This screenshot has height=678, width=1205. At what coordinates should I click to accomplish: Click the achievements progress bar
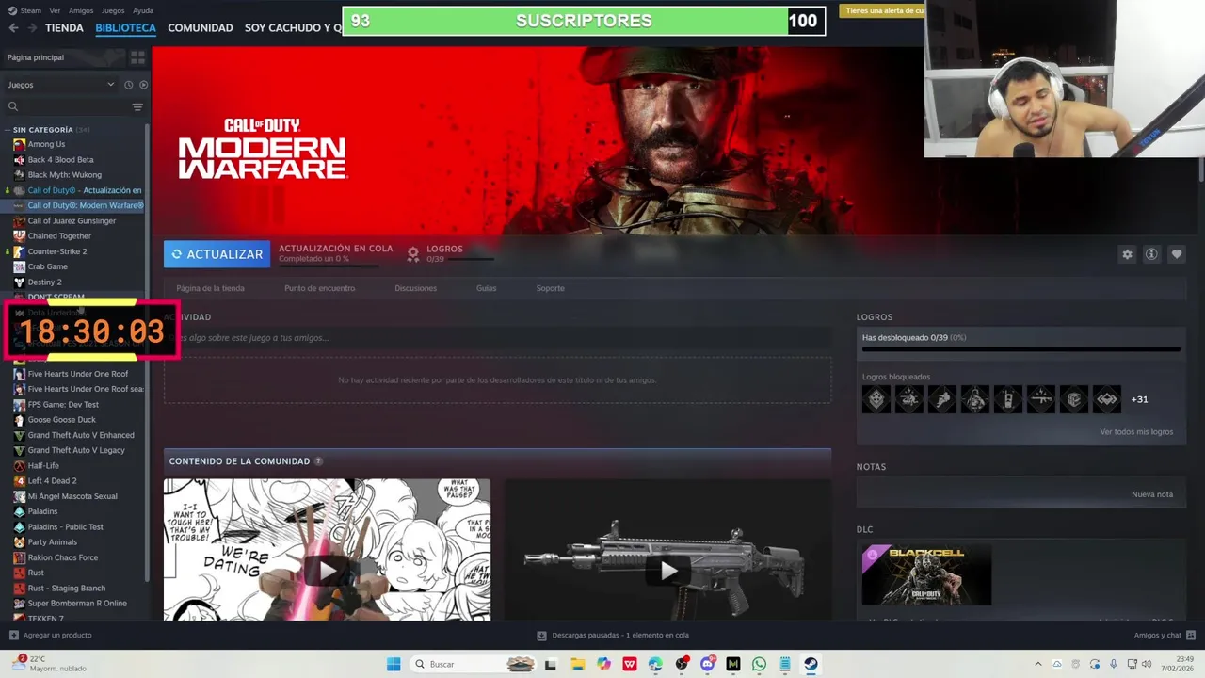click(x=1020, y=349)
